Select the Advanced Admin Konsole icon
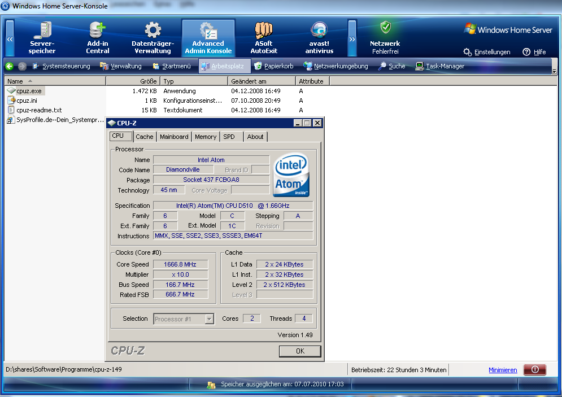 point(208,37)
